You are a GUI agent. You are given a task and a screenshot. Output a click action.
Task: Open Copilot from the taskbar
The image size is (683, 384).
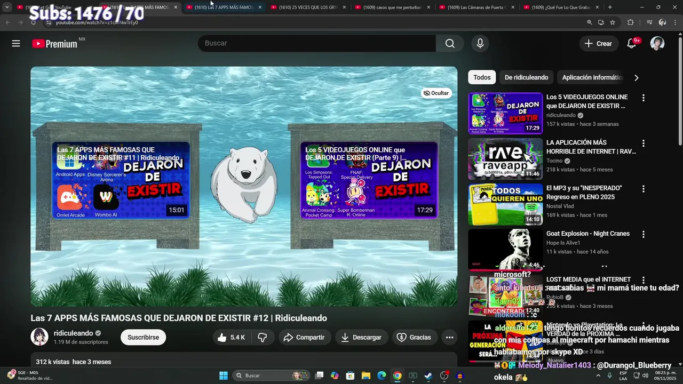point(335,375)
